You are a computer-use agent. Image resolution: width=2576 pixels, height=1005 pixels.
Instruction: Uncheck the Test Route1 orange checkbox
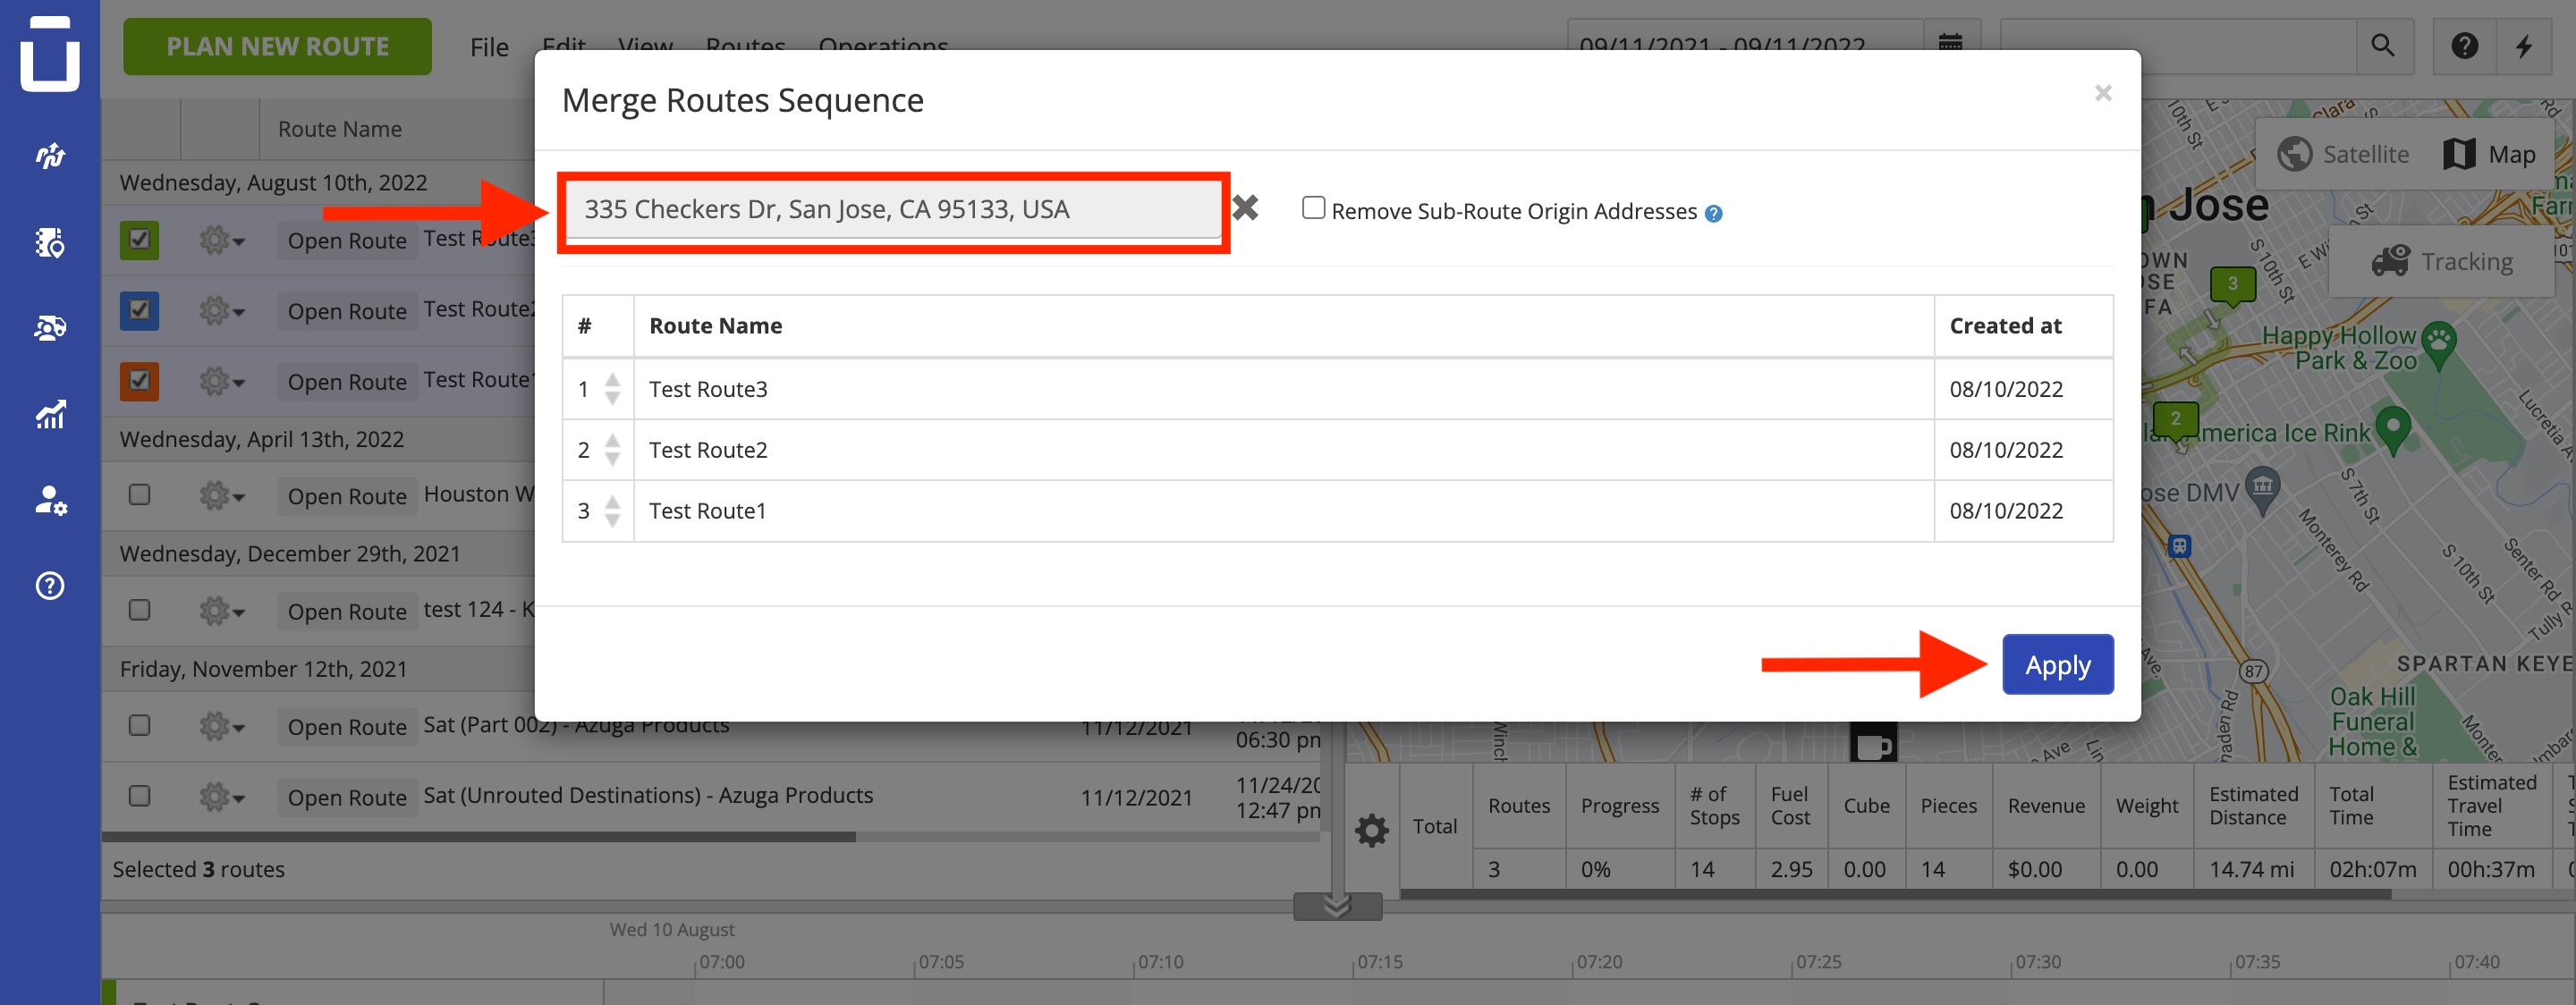pyautogui.click(x=140, y=381)
